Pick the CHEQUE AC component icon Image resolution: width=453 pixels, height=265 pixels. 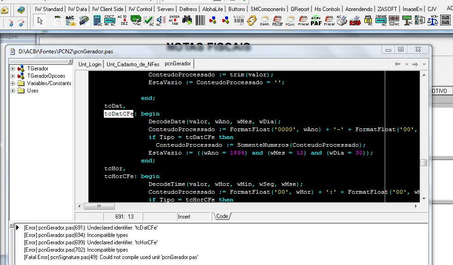click(381, 21)
